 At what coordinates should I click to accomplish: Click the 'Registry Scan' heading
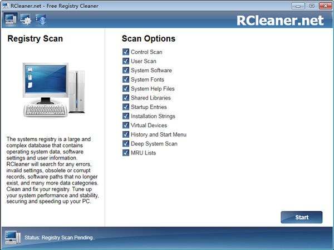35,39
